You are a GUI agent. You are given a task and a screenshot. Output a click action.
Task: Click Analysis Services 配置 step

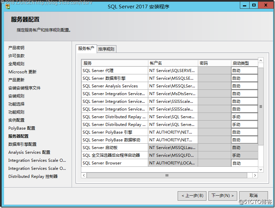(29, 152)
